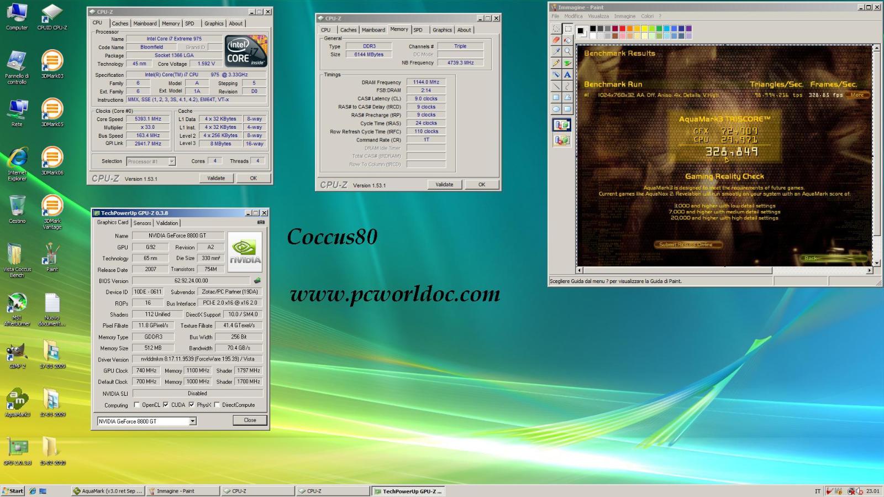Image resolution: width=884 pixels, height=497 pixels.
Task: Select the rectangular Select tool in Paint
Action: (x=567, y=28)
